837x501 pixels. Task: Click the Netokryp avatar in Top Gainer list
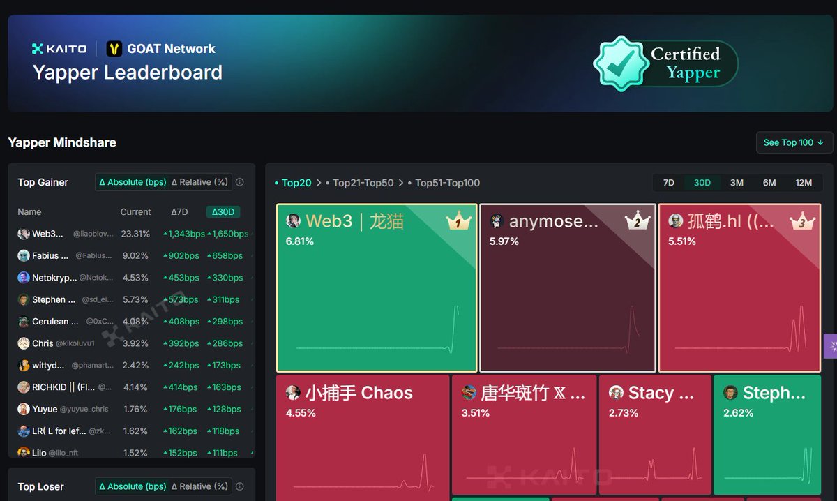click(24, 278)
